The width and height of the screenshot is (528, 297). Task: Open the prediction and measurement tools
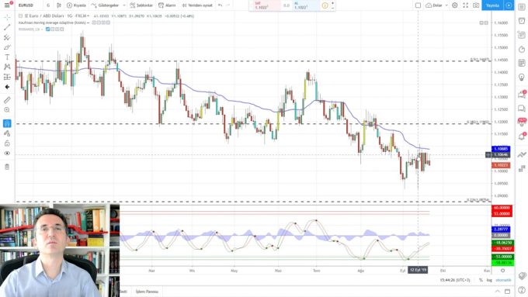pyautogui.click(x=7, y=77)
